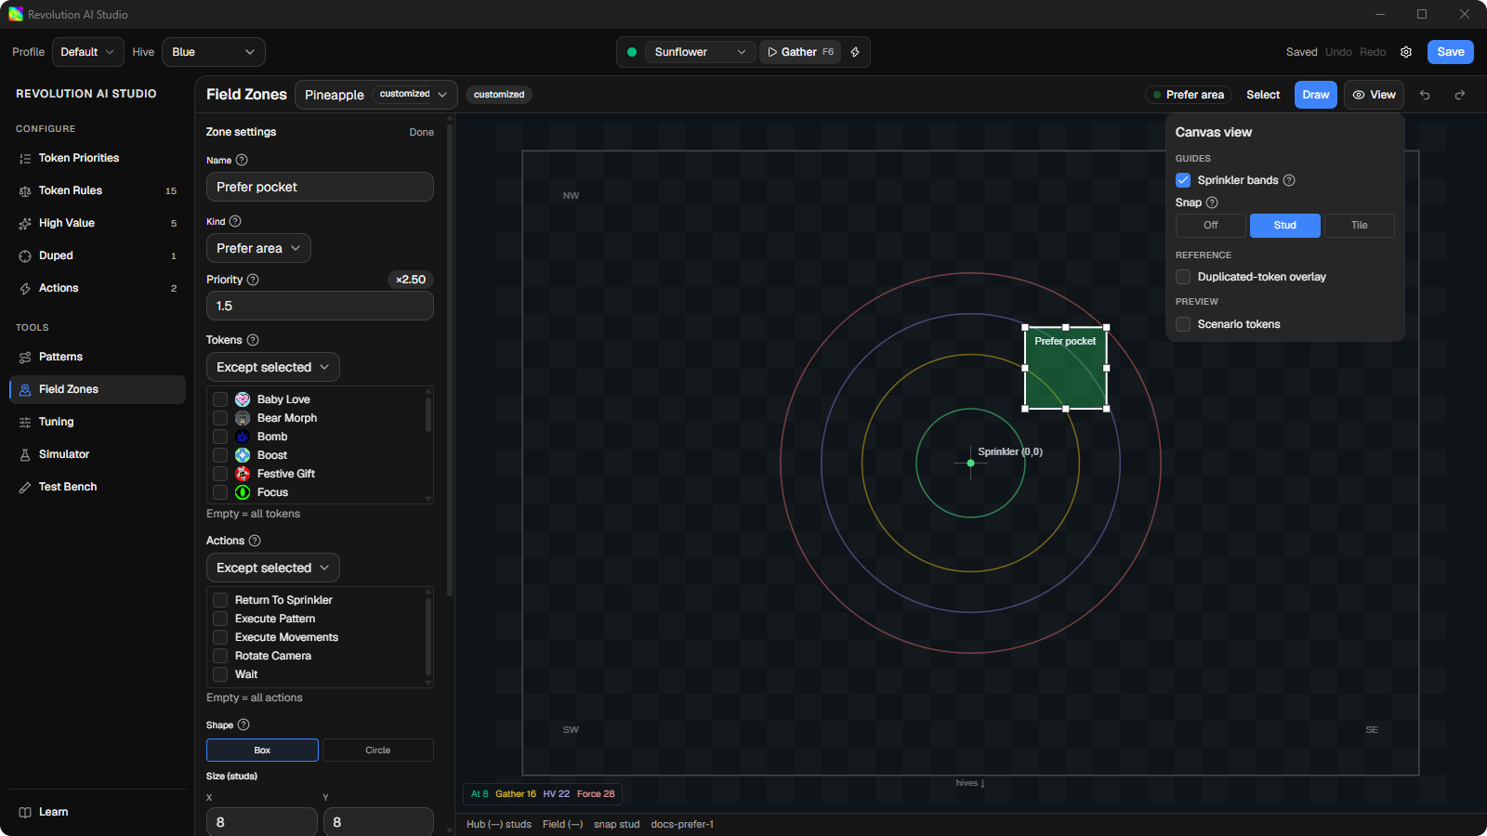Click the help icon next to Shape
Viewport: 1487px width, 836px height.
tap(243, 725)
